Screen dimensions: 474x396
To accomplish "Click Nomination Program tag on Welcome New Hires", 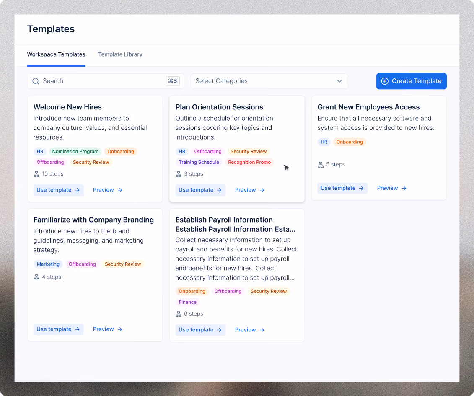I will click(x=75, y=151).
